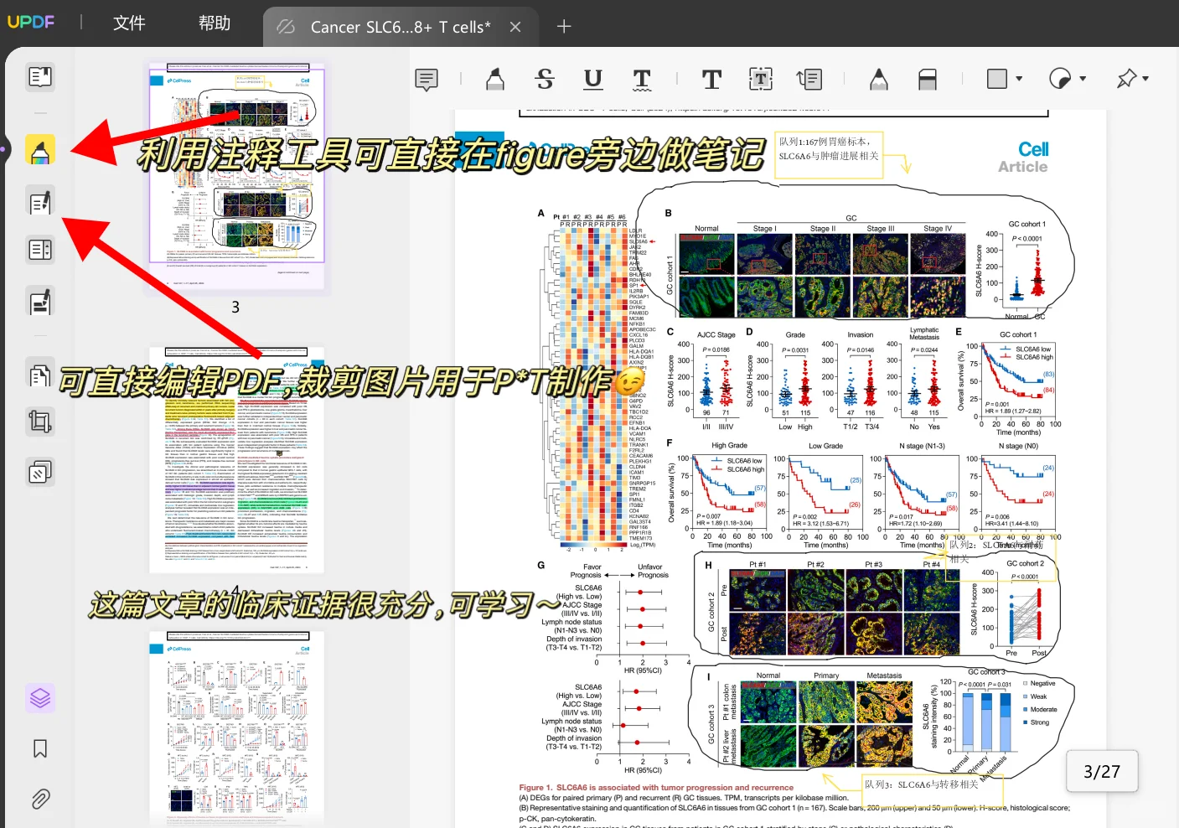
Task: Open the 文件 menu
Action: pyautogui.click(x=129, y=23)
